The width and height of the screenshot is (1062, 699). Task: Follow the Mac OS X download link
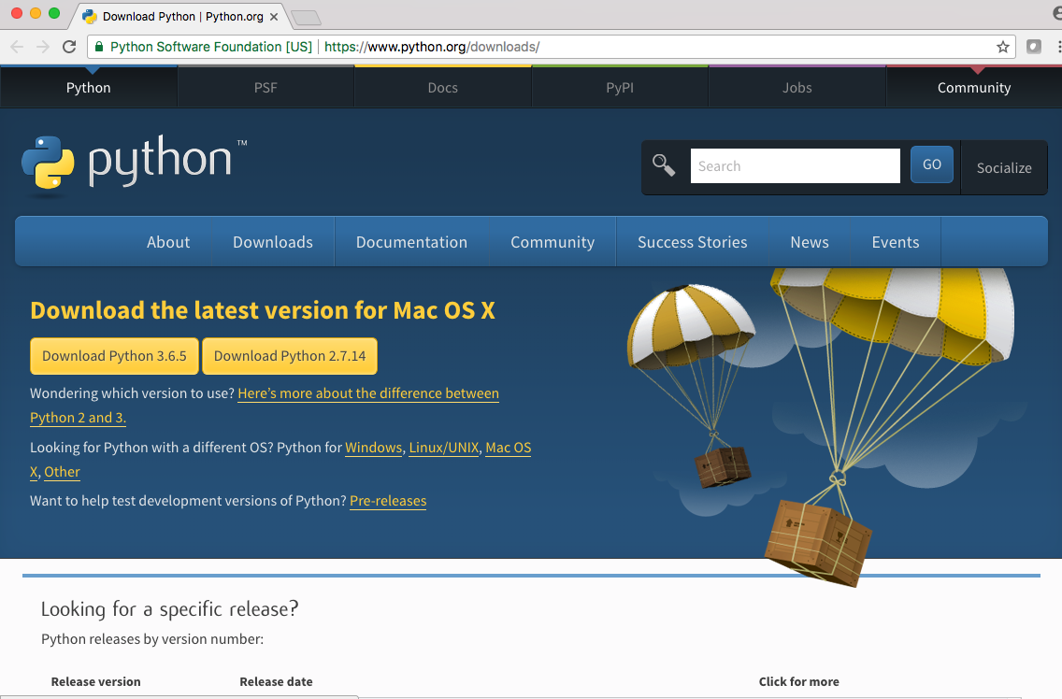point(508,448)
